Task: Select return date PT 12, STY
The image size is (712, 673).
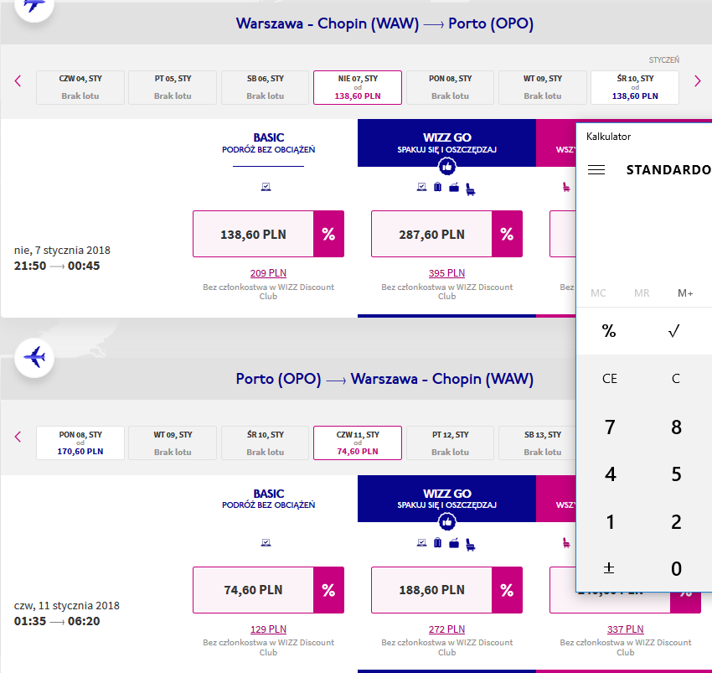Action: [x=450, y=443]
